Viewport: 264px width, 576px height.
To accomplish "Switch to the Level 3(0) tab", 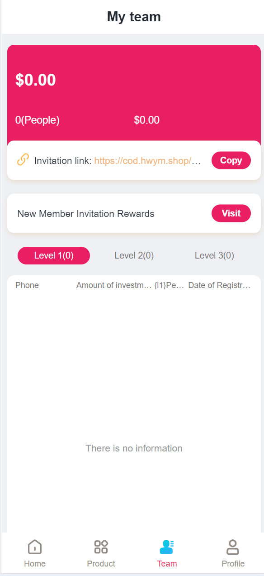I will (214, 255).
